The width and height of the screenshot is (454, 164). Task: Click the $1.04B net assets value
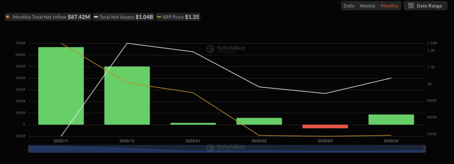(x=144, y=17)
